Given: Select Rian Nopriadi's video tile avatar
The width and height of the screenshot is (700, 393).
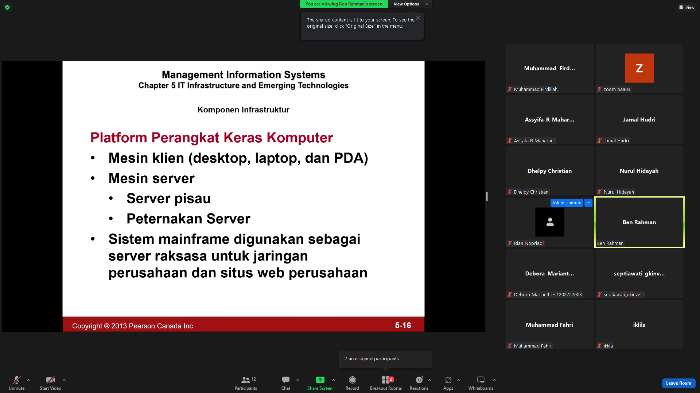Looking at the screenshot, I should 550,222.
